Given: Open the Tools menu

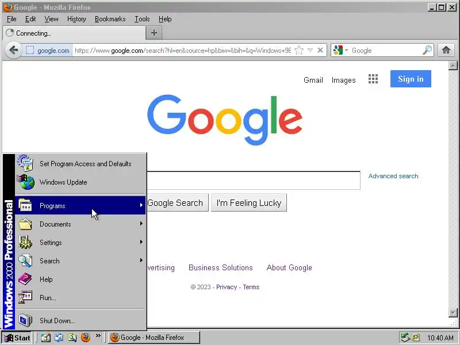Looking at the screenshot, I should (x=142, y=19).
